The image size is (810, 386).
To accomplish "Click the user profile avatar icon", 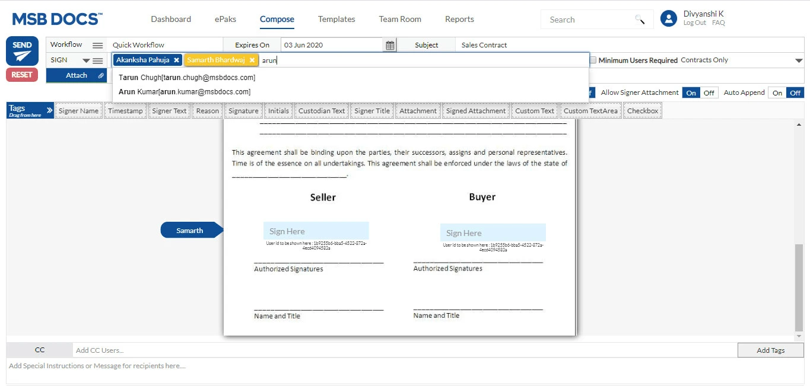I will tap(669, 18).
